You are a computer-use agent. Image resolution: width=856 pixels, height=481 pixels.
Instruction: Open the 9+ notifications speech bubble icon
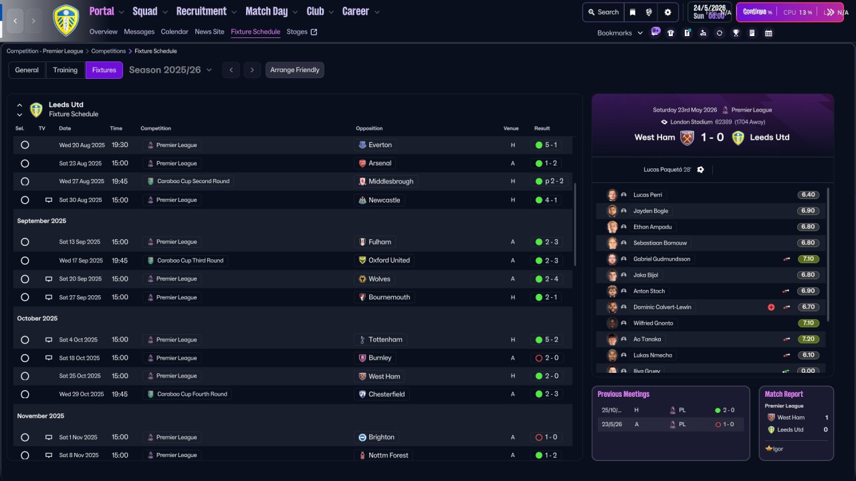click(x=655, y=31)
